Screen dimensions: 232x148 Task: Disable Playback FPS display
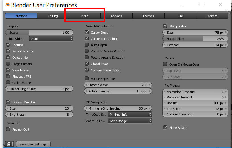click(8, 76)
